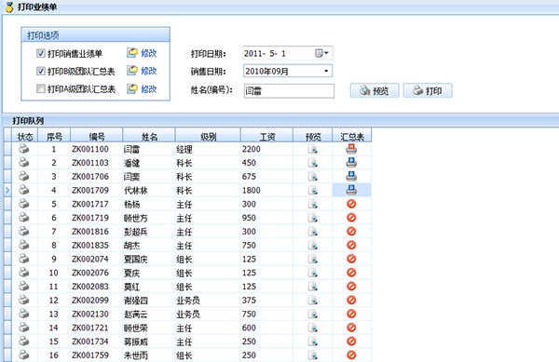Viewport: 559px width, 362px height.
Task: Sort by the 工资 column header
Action: tap(267, 136)
